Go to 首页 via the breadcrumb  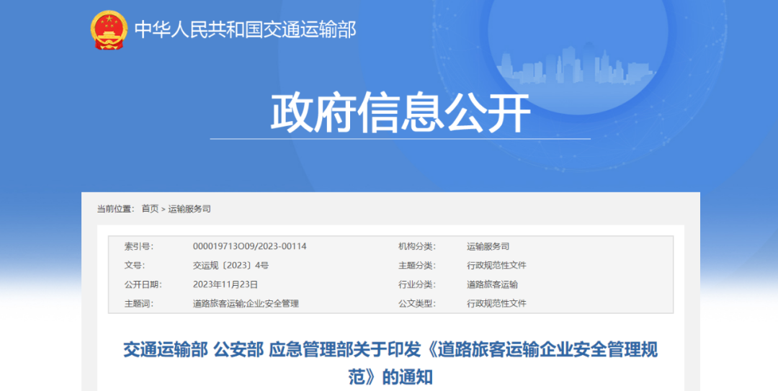coord(150,209)
